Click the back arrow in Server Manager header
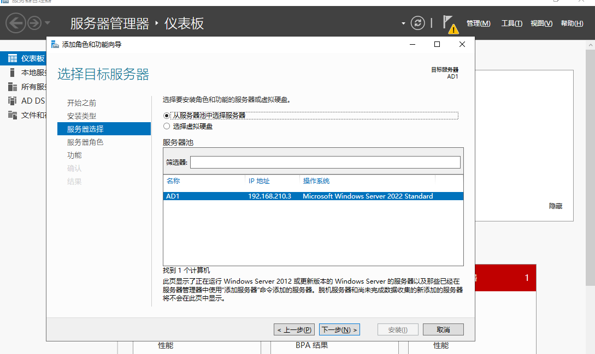The image size is (595, 354). tap(15, 23)
